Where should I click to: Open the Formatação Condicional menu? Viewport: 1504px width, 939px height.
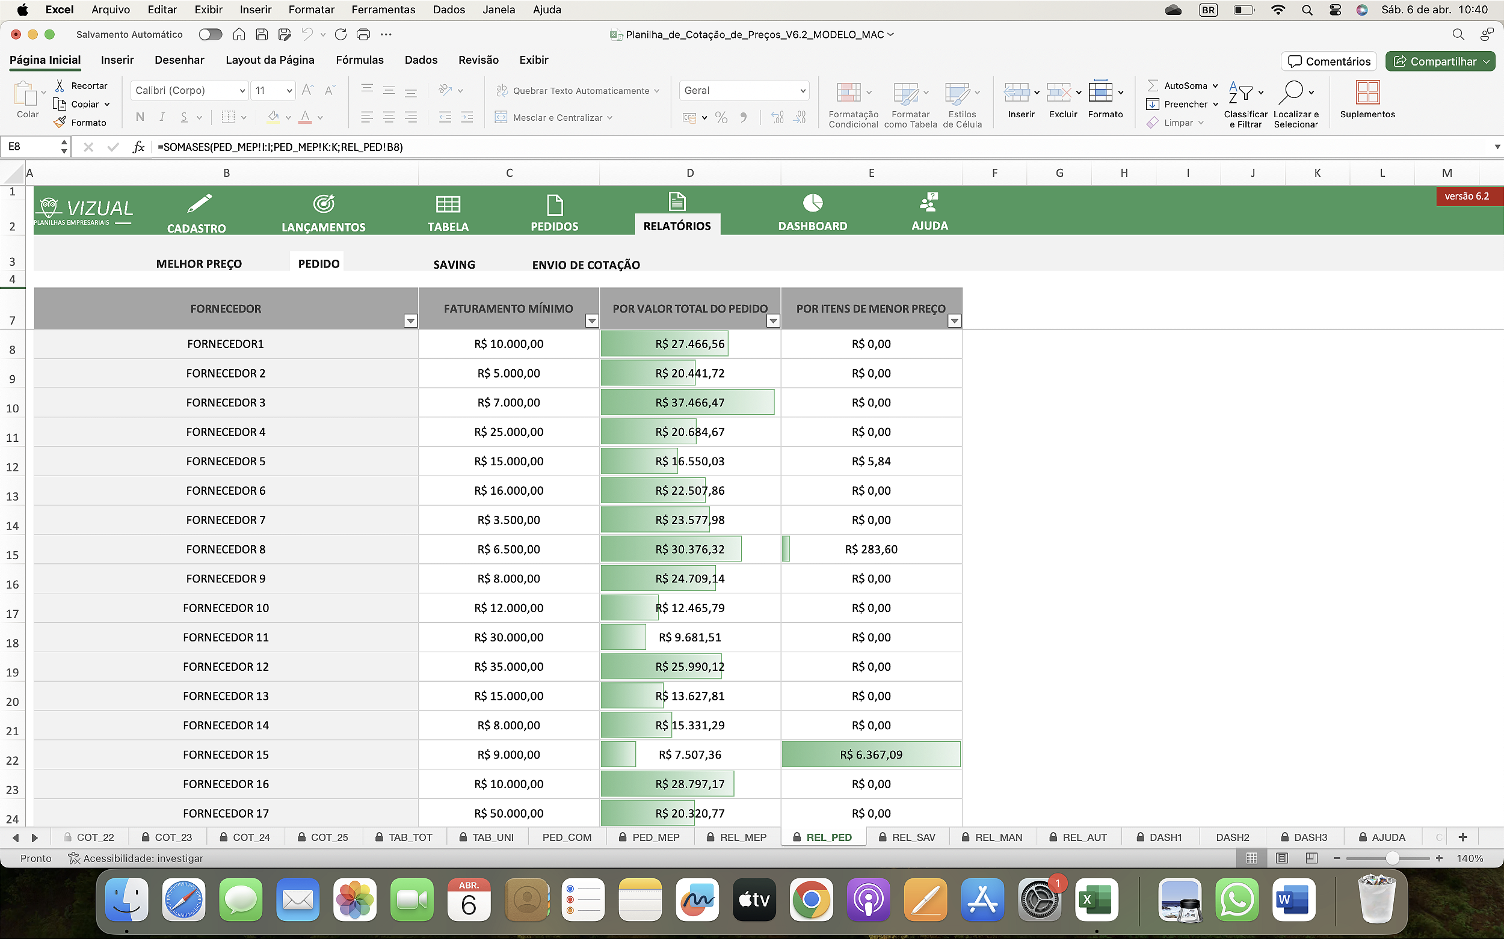pos(851,102)
